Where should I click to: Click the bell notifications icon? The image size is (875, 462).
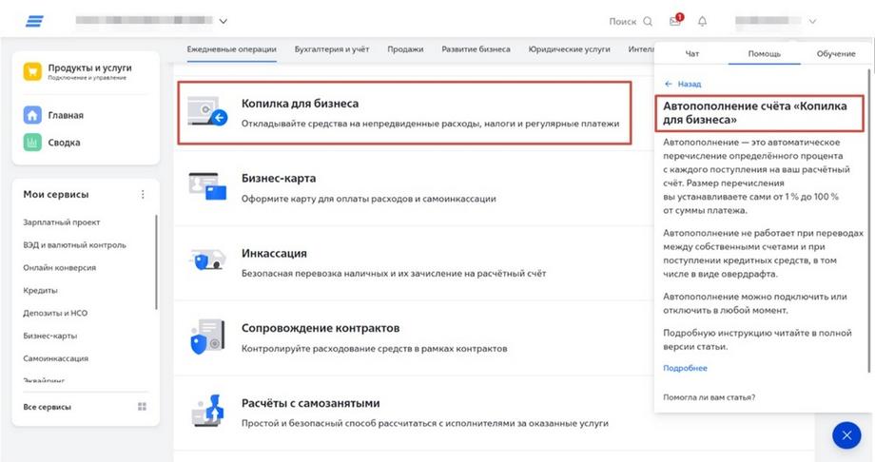(x=703, y=21)
